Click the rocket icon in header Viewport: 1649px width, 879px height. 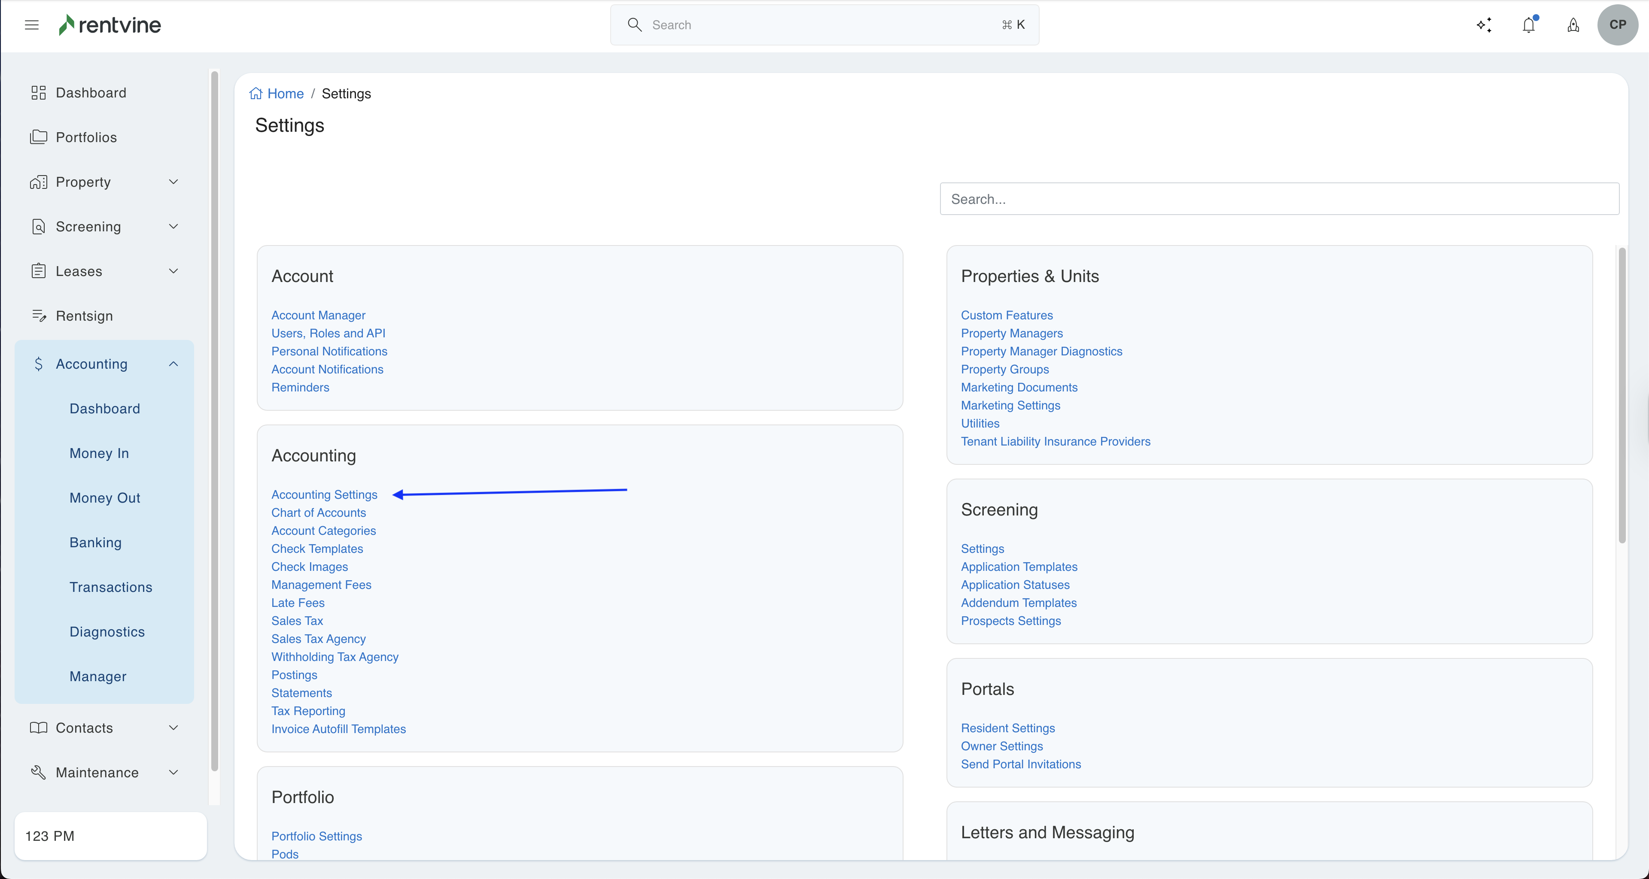1573,25
